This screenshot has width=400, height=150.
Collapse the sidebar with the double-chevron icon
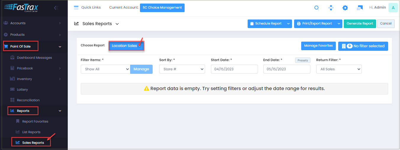pos(56,8)
